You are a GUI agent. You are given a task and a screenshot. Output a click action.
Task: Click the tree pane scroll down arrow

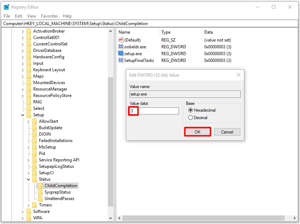point(110,218)
